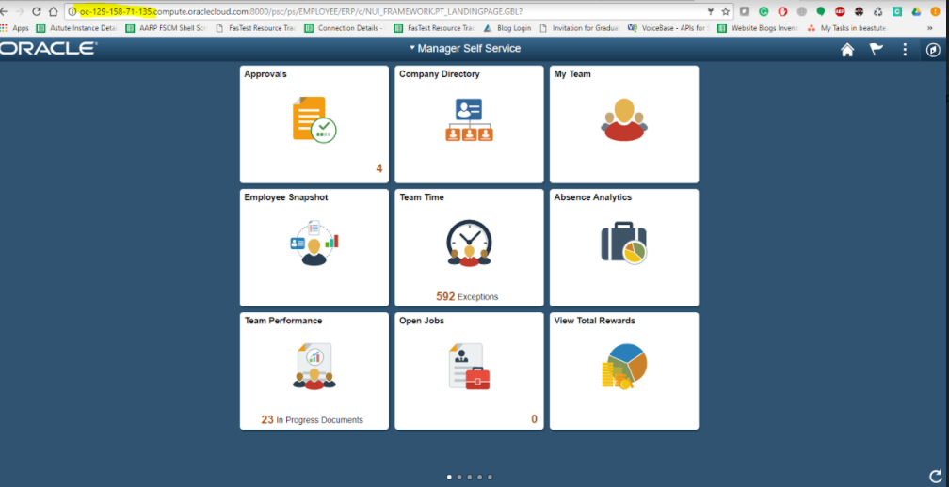This screenshot has height=487, width=949.
Task: Expand the Manager Self Service homepage dropdown
Action: (x=465, y=48)
